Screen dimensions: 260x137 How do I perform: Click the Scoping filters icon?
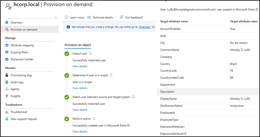[7, 52]
